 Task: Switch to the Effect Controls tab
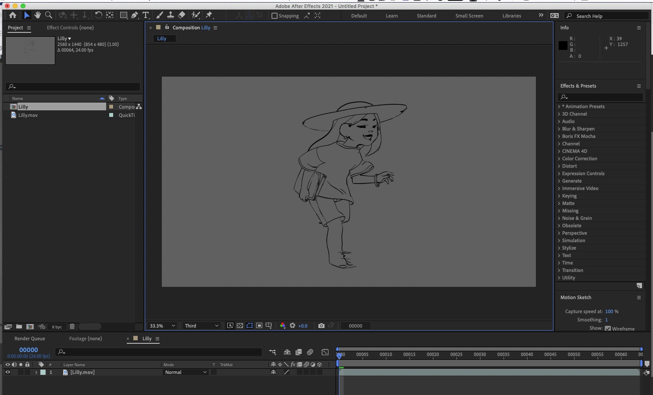click(x=70, y=28)
